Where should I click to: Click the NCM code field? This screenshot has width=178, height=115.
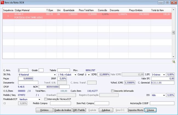pos(49,87)
